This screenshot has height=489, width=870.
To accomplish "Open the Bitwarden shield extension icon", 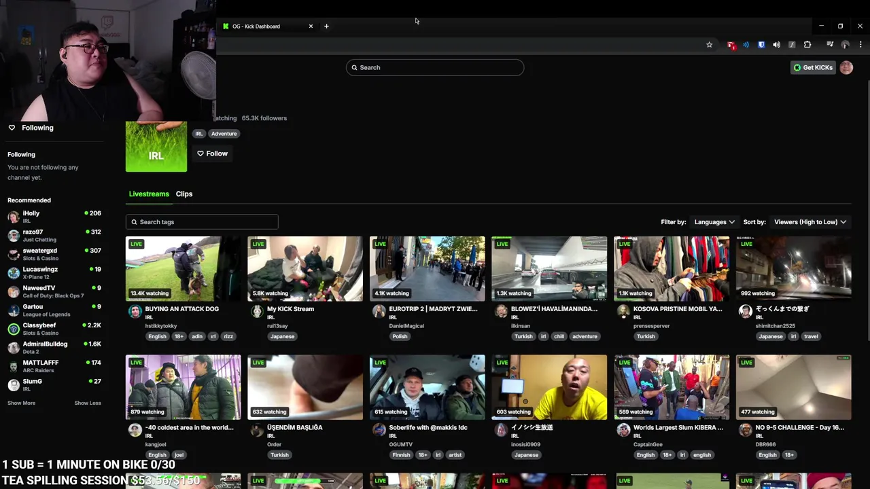I will tap(761, 45).
